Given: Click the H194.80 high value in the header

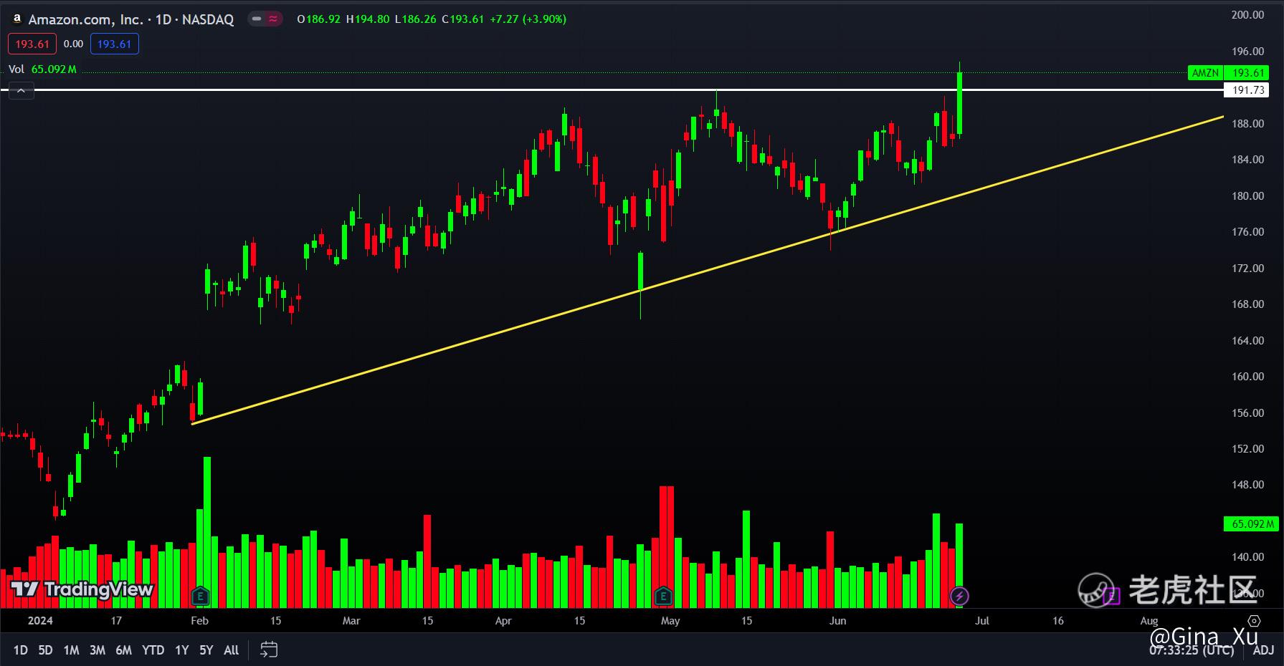Looking at the screenshot, I should [x=368, y=19].
